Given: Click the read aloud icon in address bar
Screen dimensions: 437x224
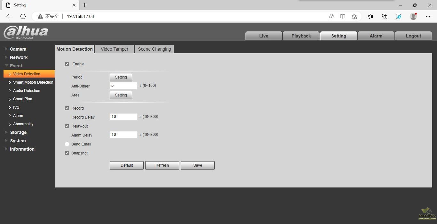Looking at the screenshot, I should (x=331, y=16).
